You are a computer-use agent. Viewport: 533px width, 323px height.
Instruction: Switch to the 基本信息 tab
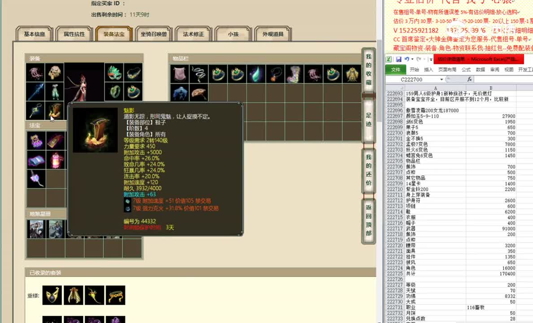[35, 34]
